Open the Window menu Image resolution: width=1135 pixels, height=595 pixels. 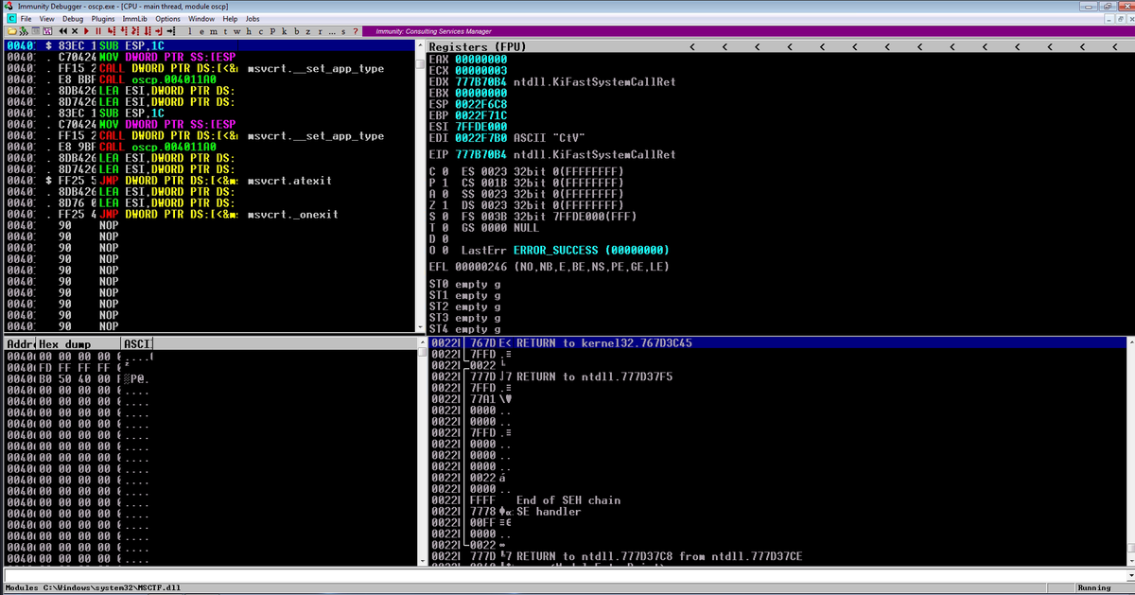[x=201, y=19]
